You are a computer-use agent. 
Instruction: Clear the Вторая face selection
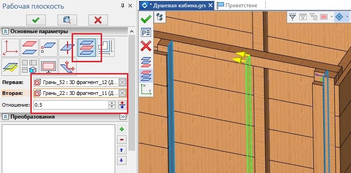coord(122,93)
